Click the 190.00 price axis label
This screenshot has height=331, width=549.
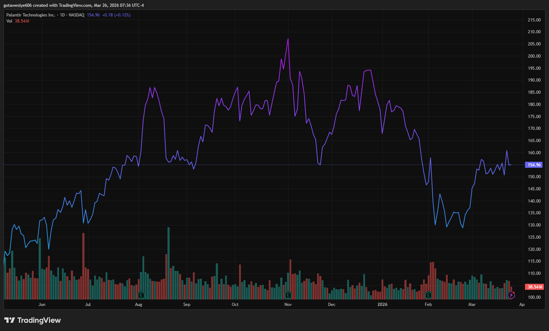[x=534, y=80]
